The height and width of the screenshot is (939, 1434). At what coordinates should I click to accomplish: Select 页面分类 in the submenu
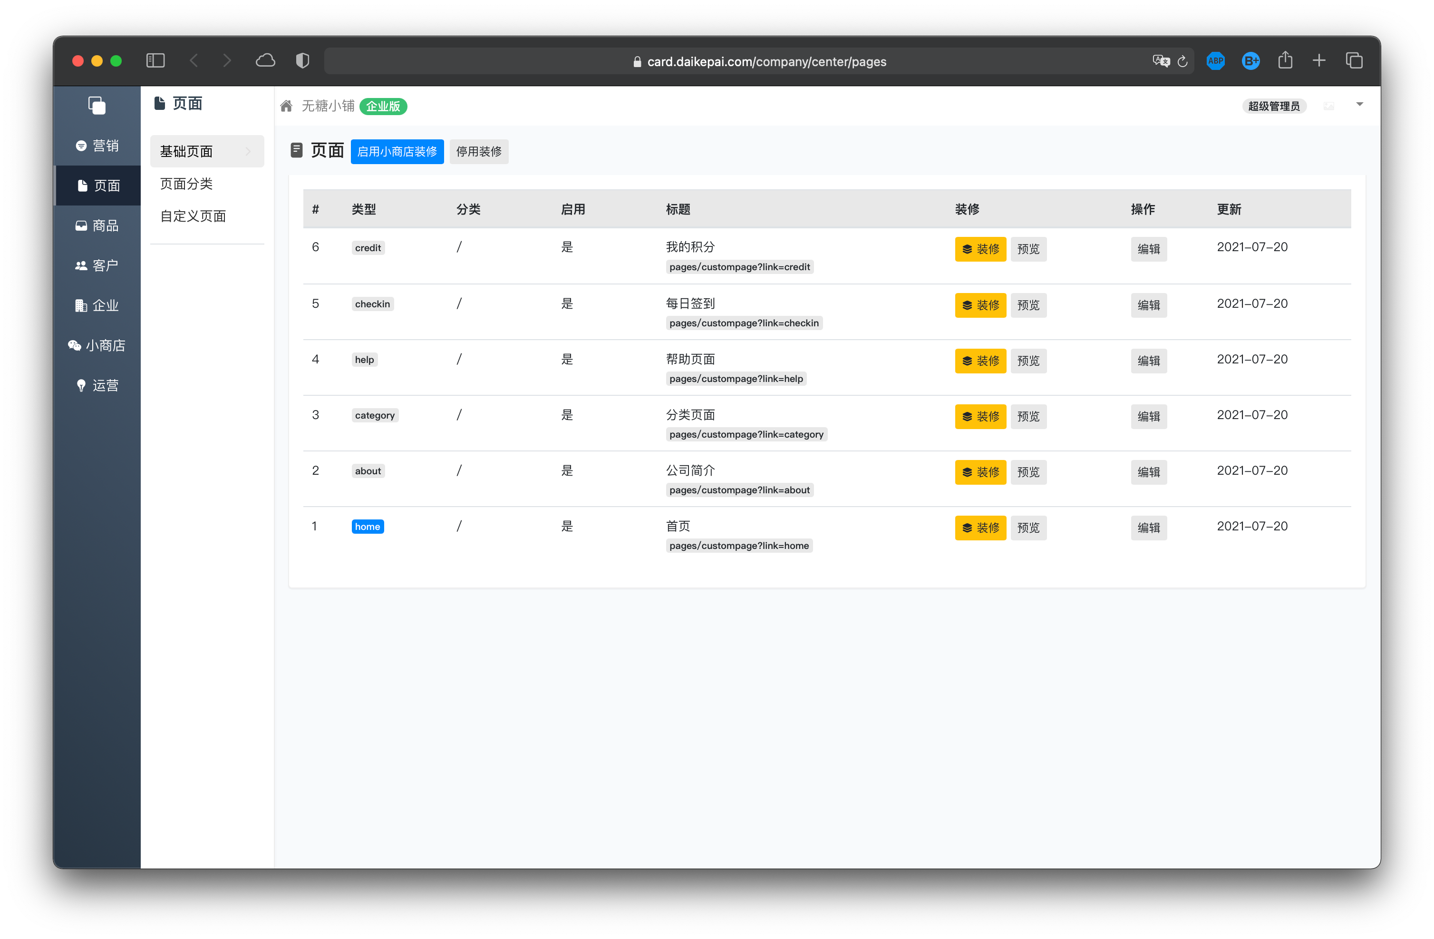(186, 184)
